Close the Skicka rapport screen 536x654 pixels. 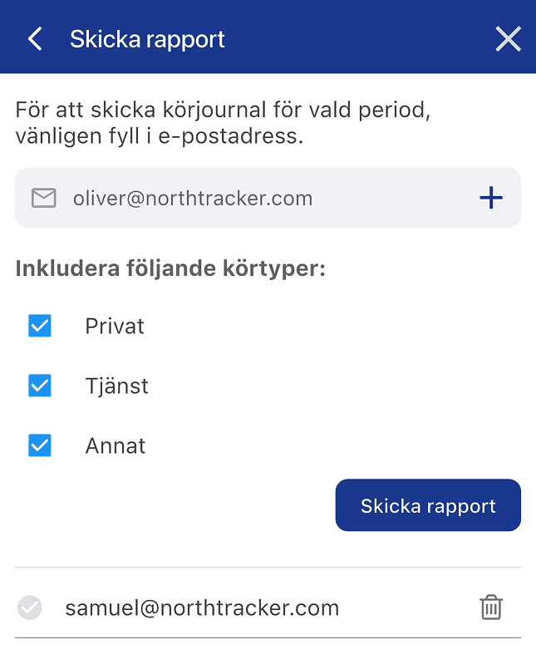508,39
